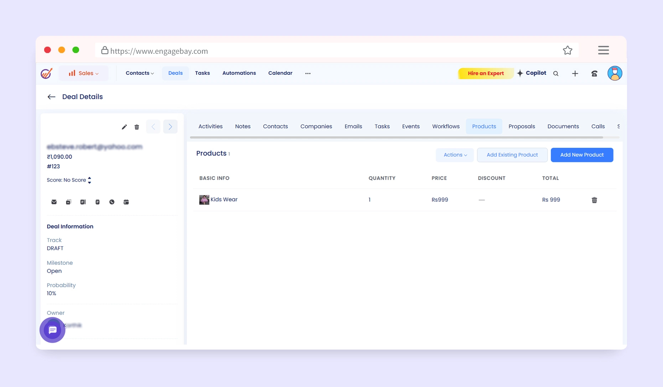Delete the deal using the trash icon

(137, 127)
